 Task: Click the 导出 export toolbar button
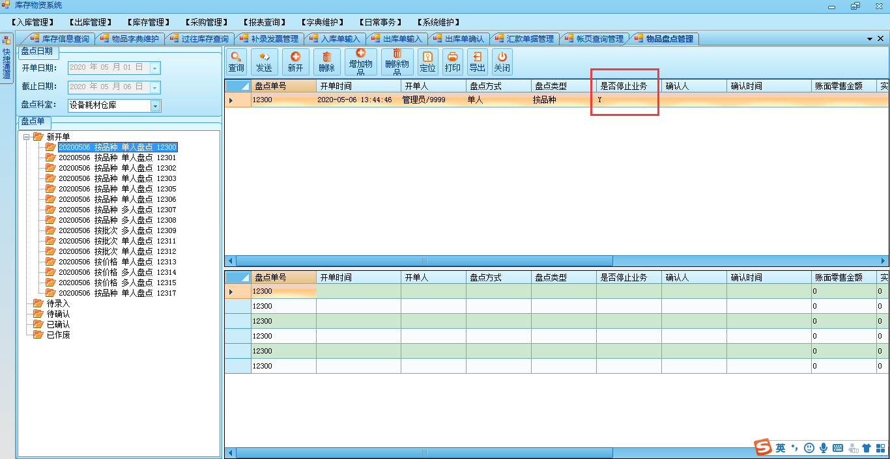(x=477, y=62)
